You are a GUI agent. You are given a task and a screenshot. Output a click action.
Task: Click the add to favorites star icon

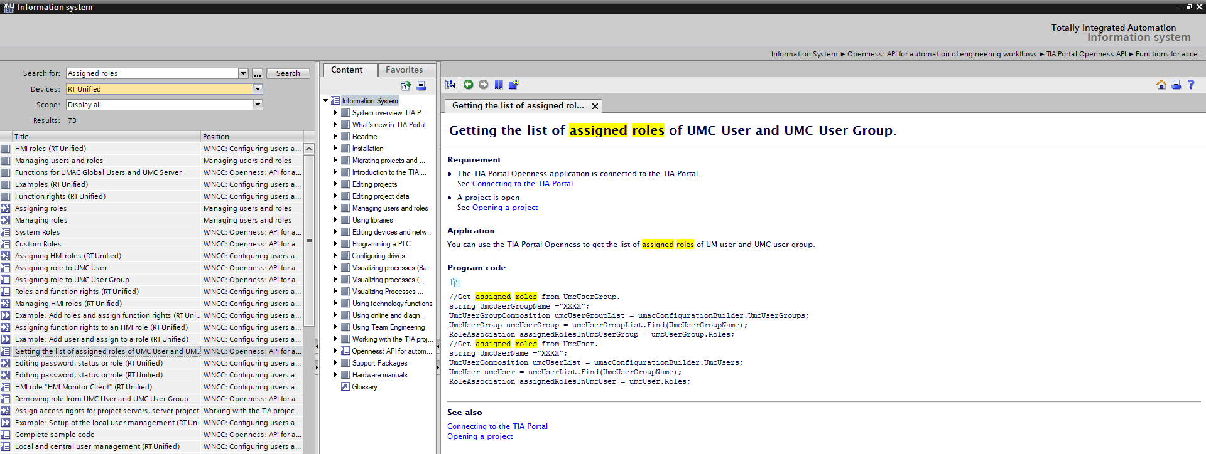click(514, 85)
